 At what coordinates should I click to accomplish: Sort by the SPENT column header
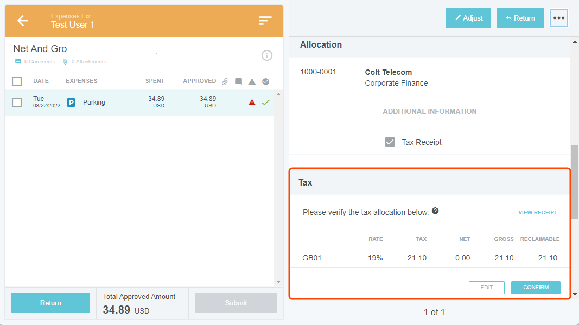coord(155,81)
